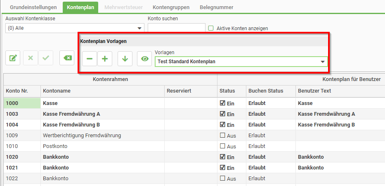The image size is (385, 186).
Task: Toggle Status checkbox for account 1021
Action: 222,167
